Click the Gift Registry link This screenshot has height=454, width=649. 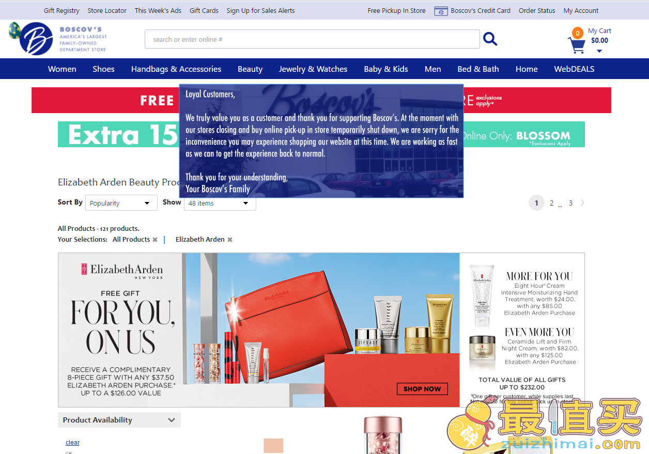click(x=61, y=10)
